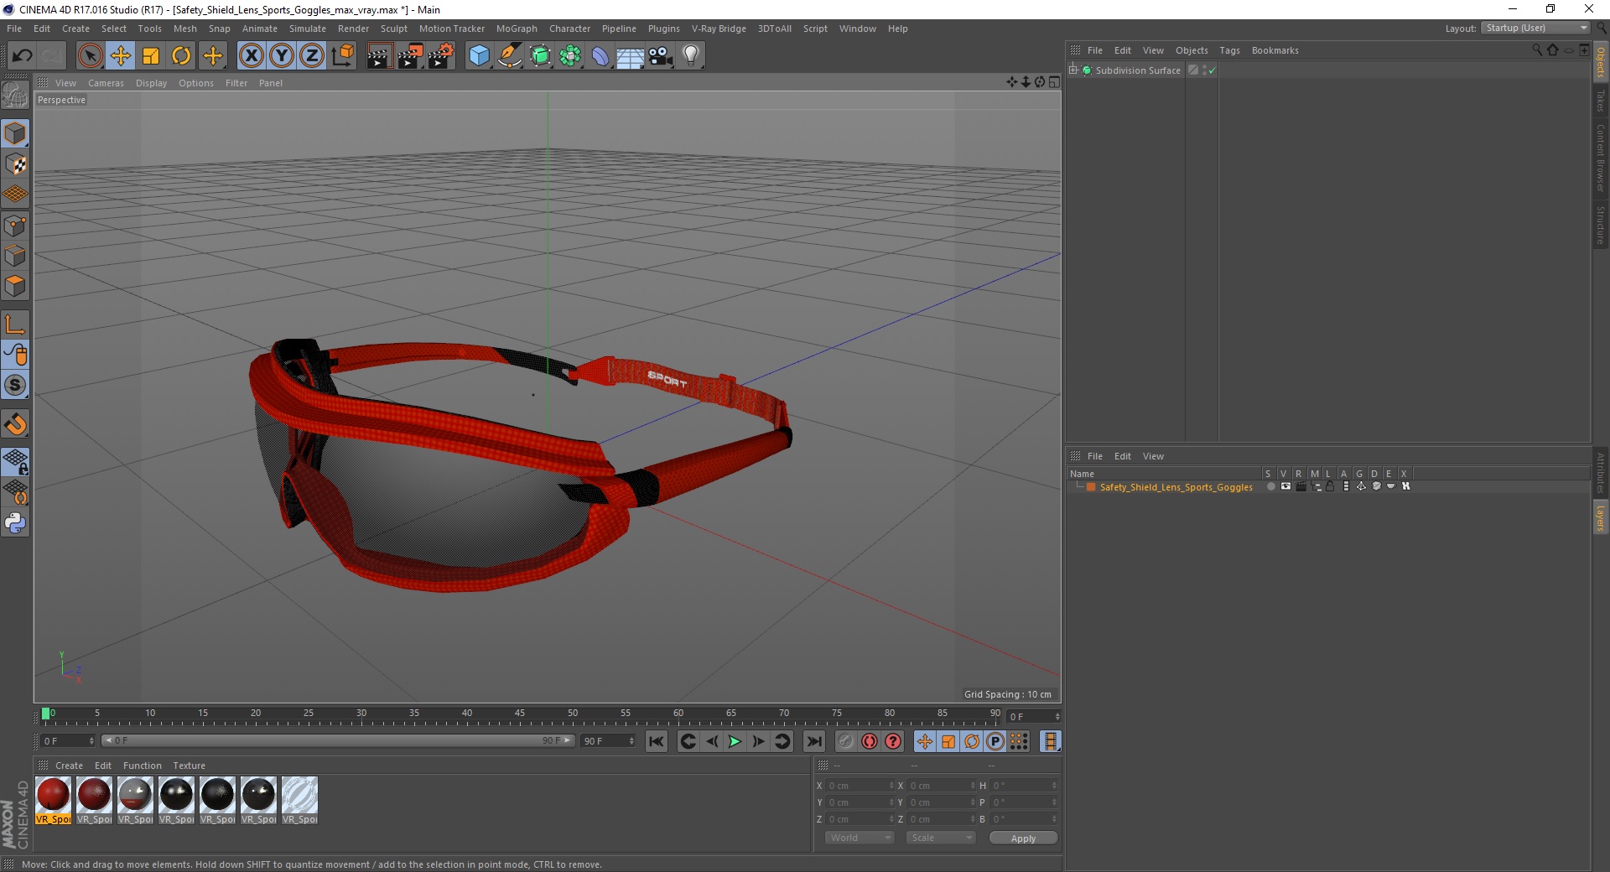This screenshot has height=872, width=1610.
Task: Open the Layout dropdown Startup (User)
Action: pyautogui.click(x=1535, y=28)
